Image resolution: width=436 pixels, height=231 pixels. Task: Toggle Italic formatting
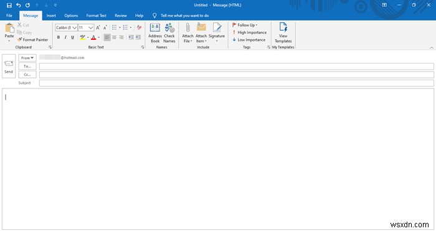pos(65,37)
